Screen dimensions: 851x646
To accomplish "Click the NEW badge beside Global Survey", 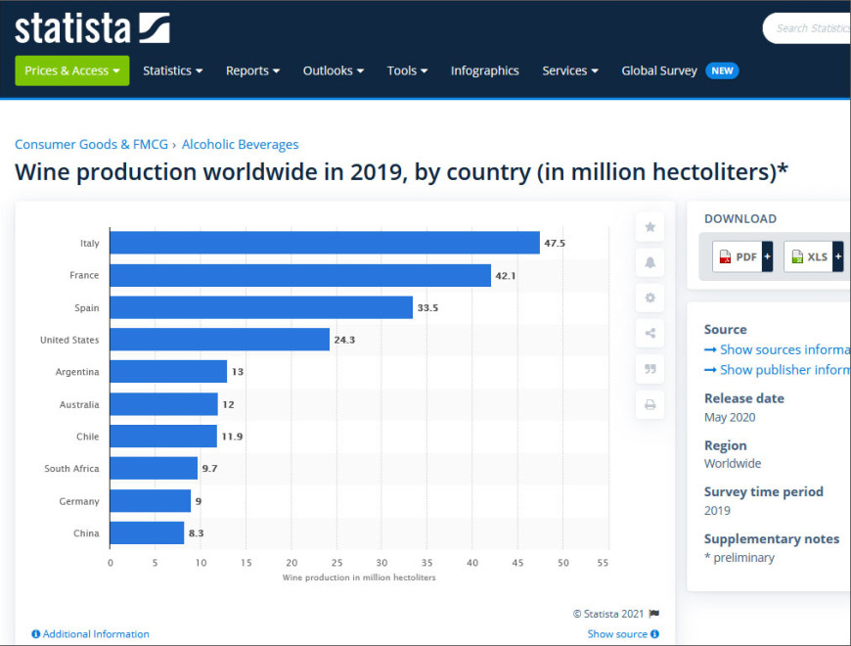I will click(x=722, y=70).
